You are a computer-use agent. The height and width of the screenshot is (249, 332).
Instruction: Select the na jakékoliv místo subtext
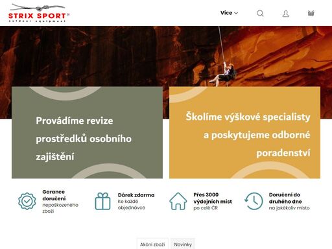tap(289, 208)
